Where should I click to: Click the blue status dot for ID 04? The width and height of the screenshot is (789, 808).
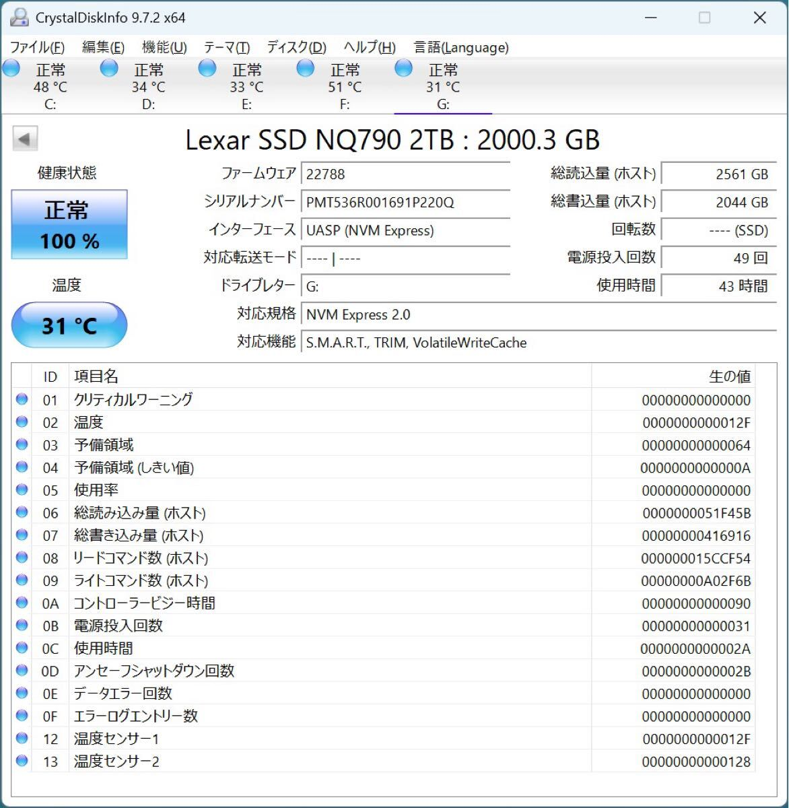[22, 467]
